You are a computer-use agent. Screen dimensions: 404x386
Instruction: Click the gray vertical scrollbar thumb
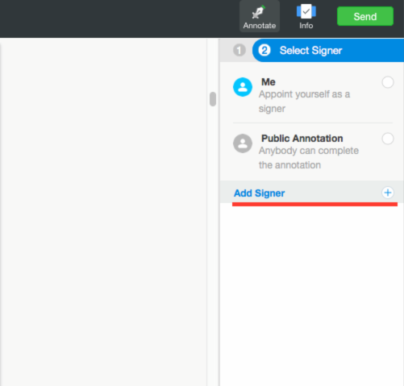[213, 99]
